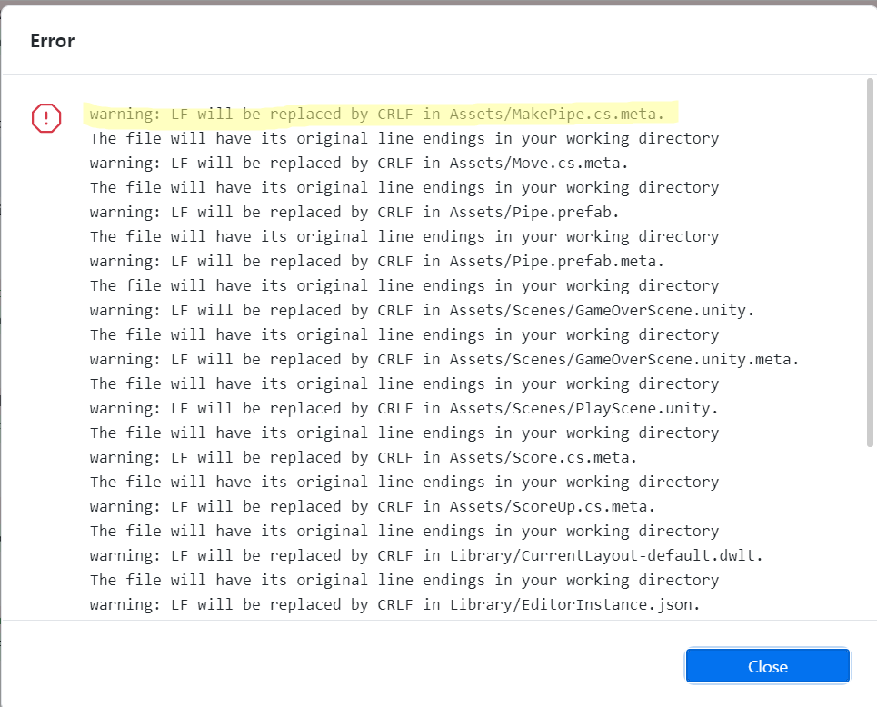Click the Score.cs.meta warning line
Viewport: 877px width, 707px height.
[364, 458]
